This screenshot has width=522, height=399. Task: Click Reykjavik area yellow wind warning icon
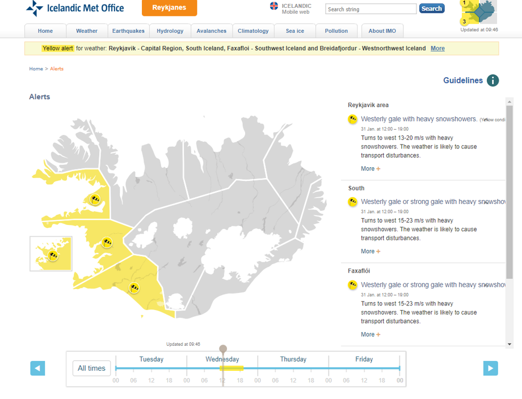click(x=352, y=119)
